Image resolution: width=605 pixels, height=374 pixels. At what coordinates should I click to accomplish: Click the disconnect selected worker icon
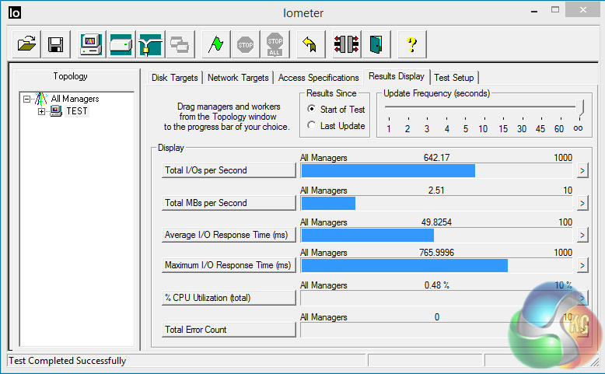[346, 44]
